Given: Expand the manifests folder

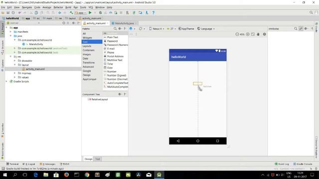Looking at the screenshot, I should [x=11, y=32].
